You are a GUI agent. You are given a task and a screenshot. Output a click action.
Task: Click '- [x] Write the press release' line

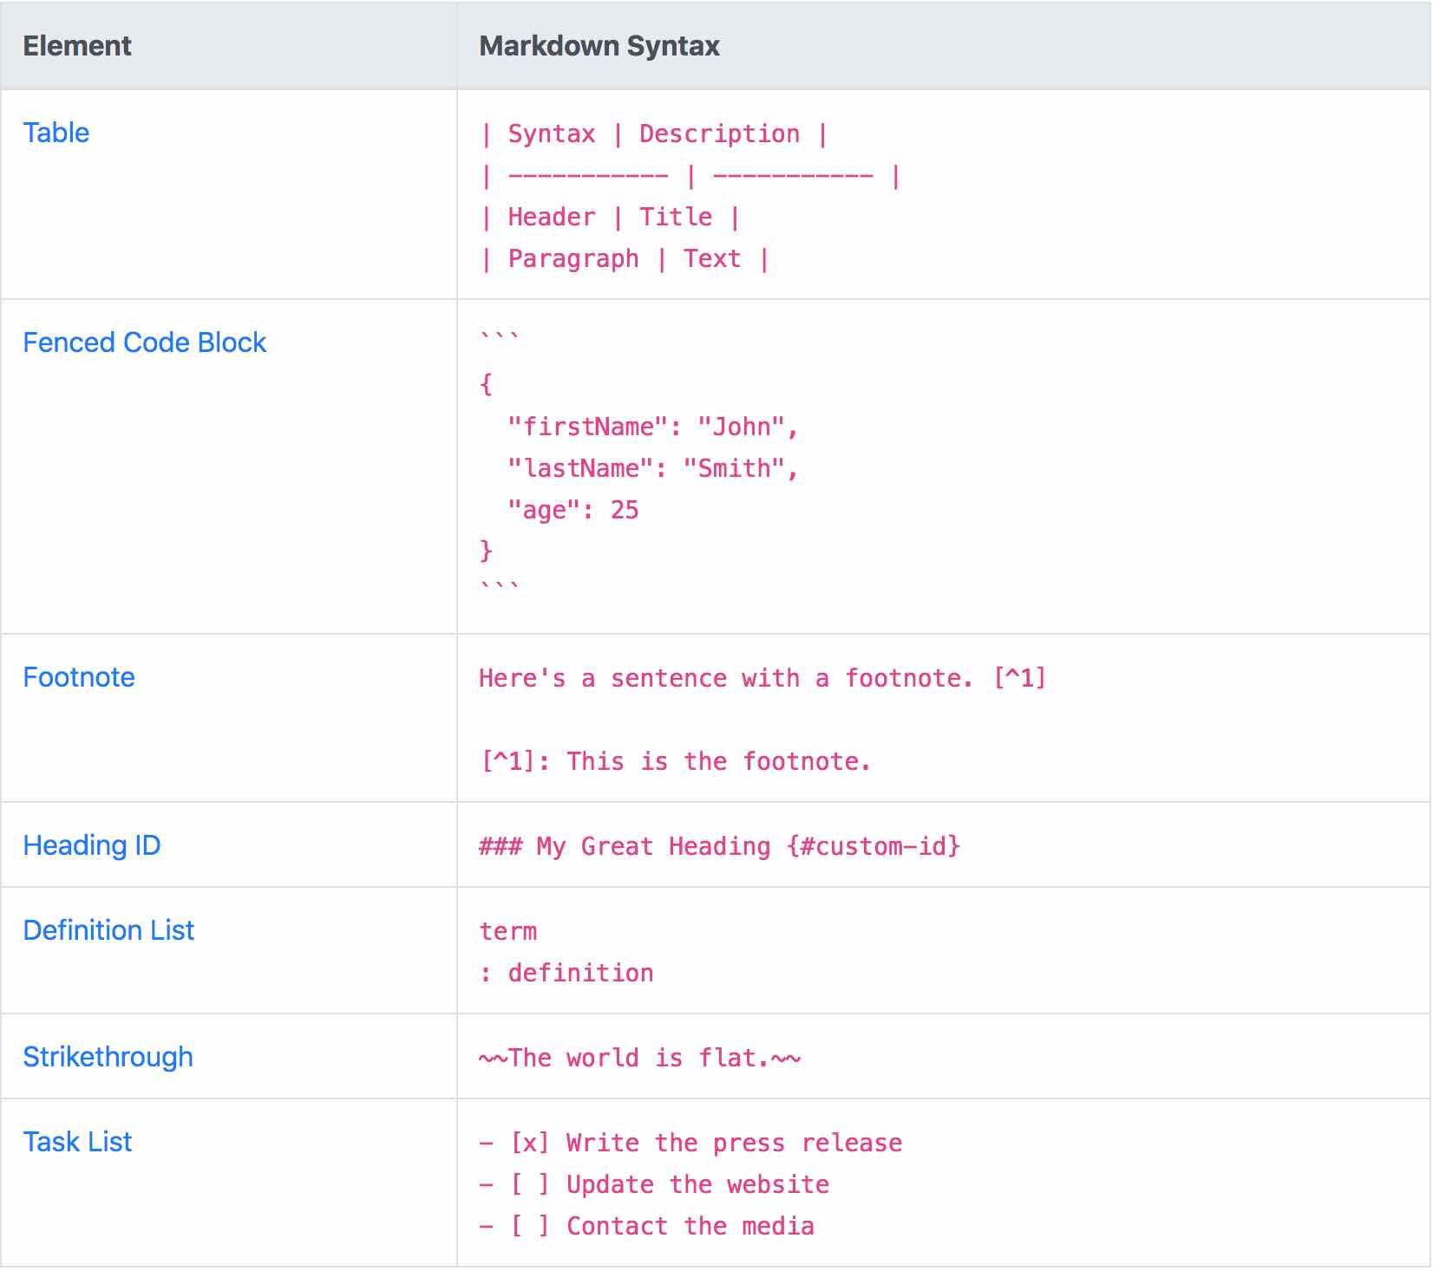(690, 1144)
